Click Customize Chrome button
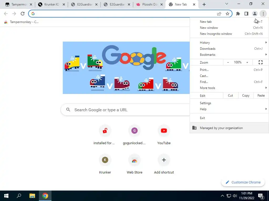This screenshot has height=201, width=269. (243, 182)
